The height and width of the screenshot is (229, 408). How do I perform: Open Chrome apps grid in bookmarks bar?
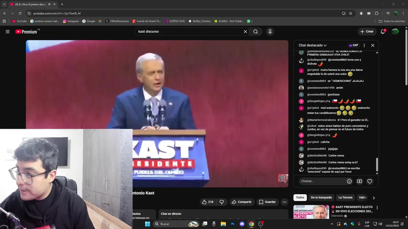tap(4, 21)
